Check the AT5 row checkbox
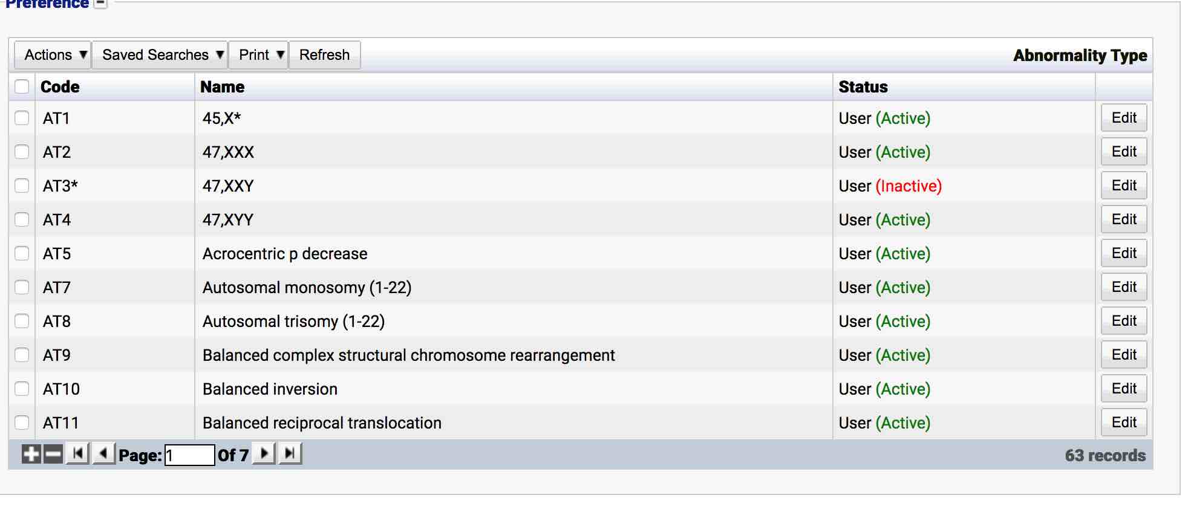The height and width of the screenshot is (521, 1188). [22, 253]
